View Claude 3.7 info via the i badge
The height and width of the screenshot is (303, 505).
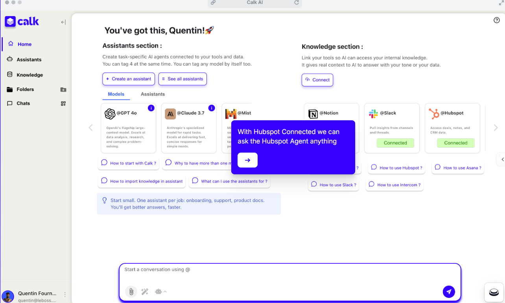(x=212, y=108)
